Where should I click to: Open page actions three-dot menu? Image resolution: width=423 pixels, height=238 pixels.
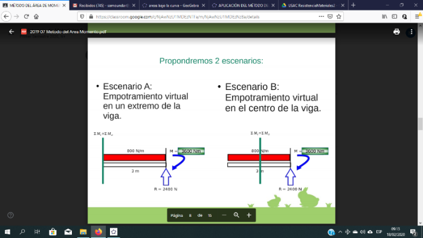tap(321, 16)
